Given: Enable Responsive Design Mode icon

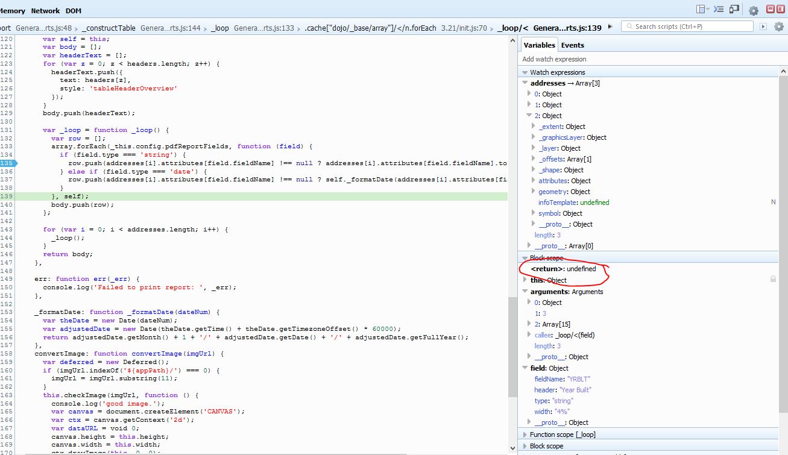Looking at the screenshot, I should [734, 10].
